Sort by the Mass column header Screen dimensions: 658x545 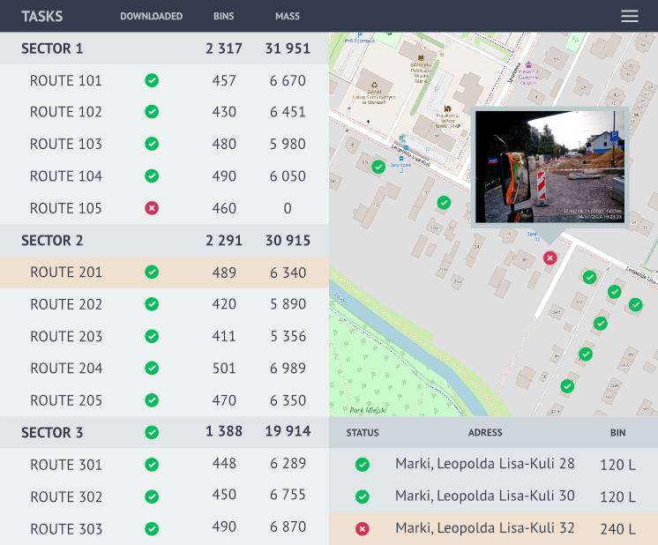(x=288, y=16)
